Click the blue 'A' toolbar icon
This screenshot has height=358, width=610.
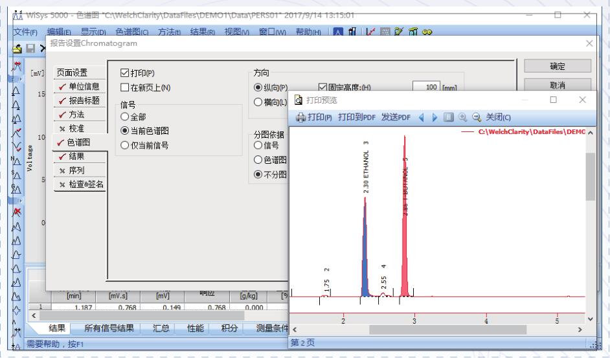click(x=338, y=32)
